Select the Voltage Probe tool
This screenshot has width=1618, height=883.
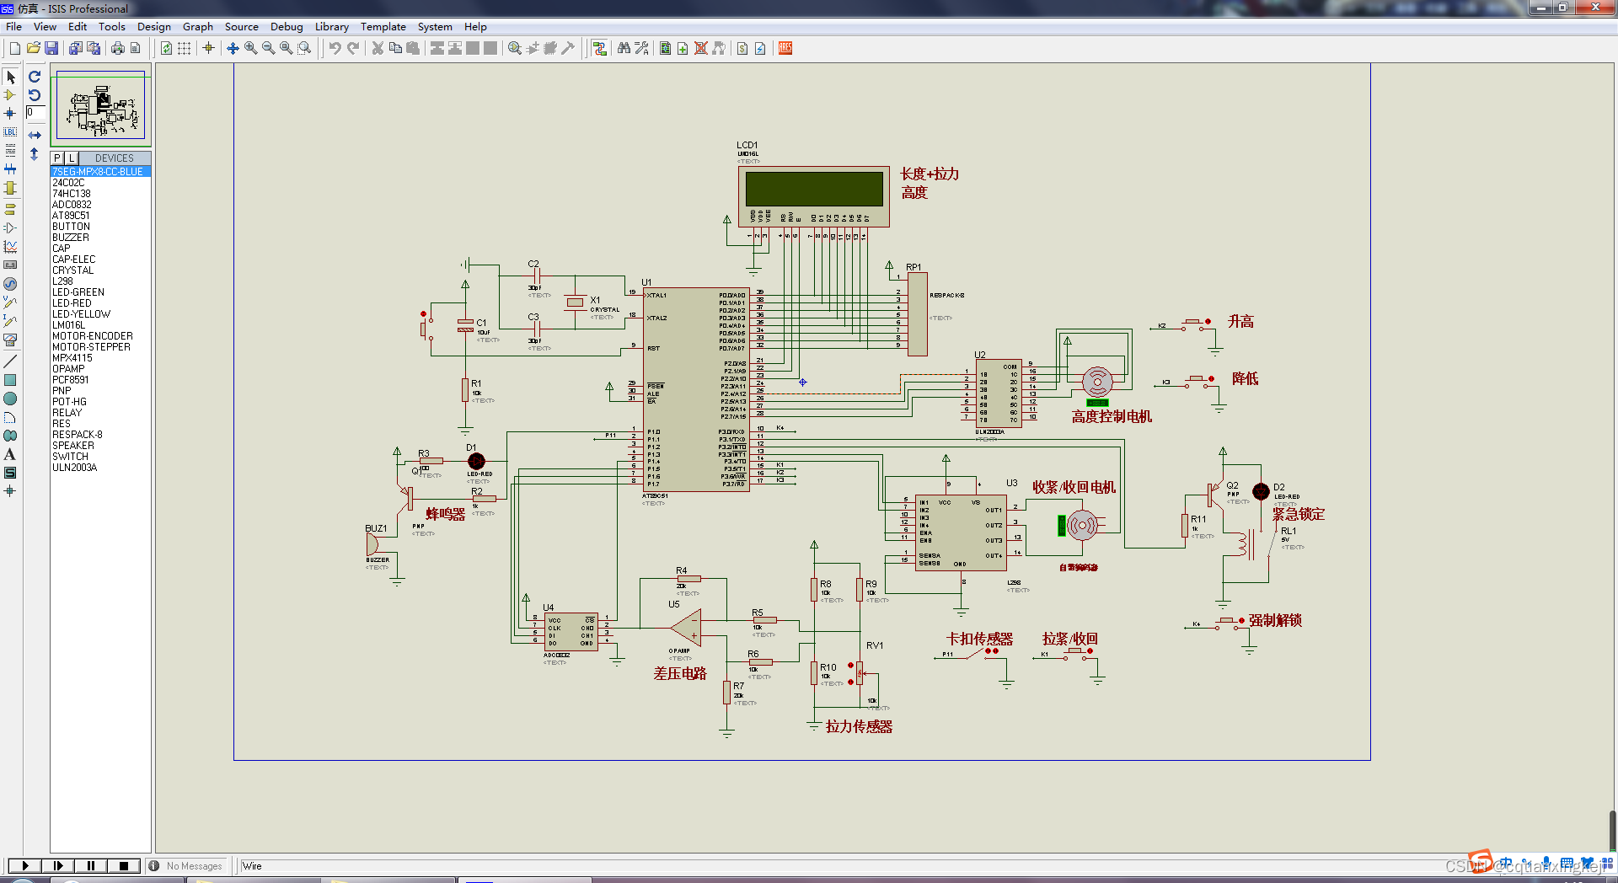pyautogui.click(x=10, y=302)
